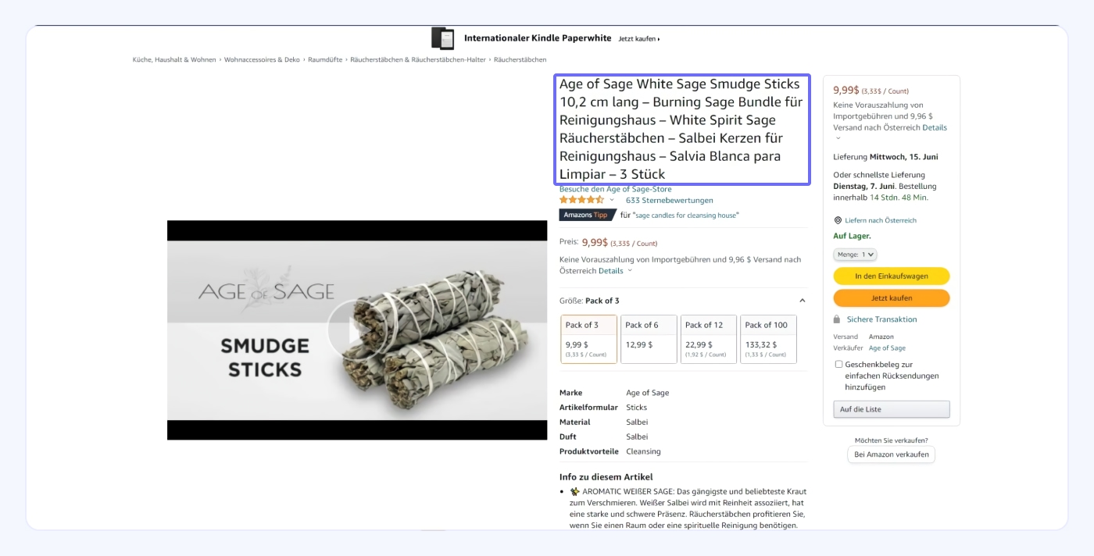Screen dimensions: 1094x556
Task: Open the Raumdüfte breadcrumb
Action: pyautogui.click(x=325, y=59)
